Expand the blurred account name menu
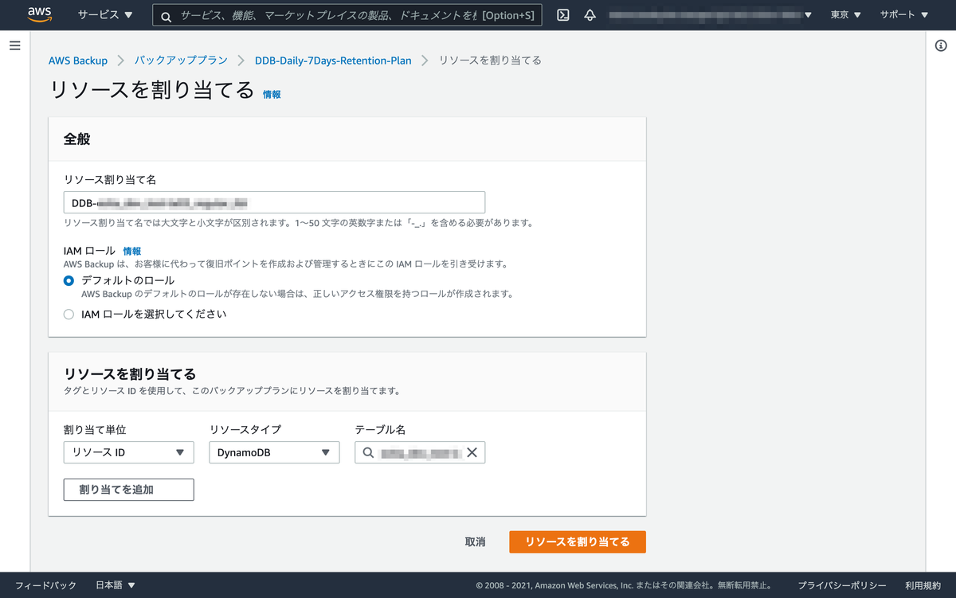 click(x=711, y=14)
